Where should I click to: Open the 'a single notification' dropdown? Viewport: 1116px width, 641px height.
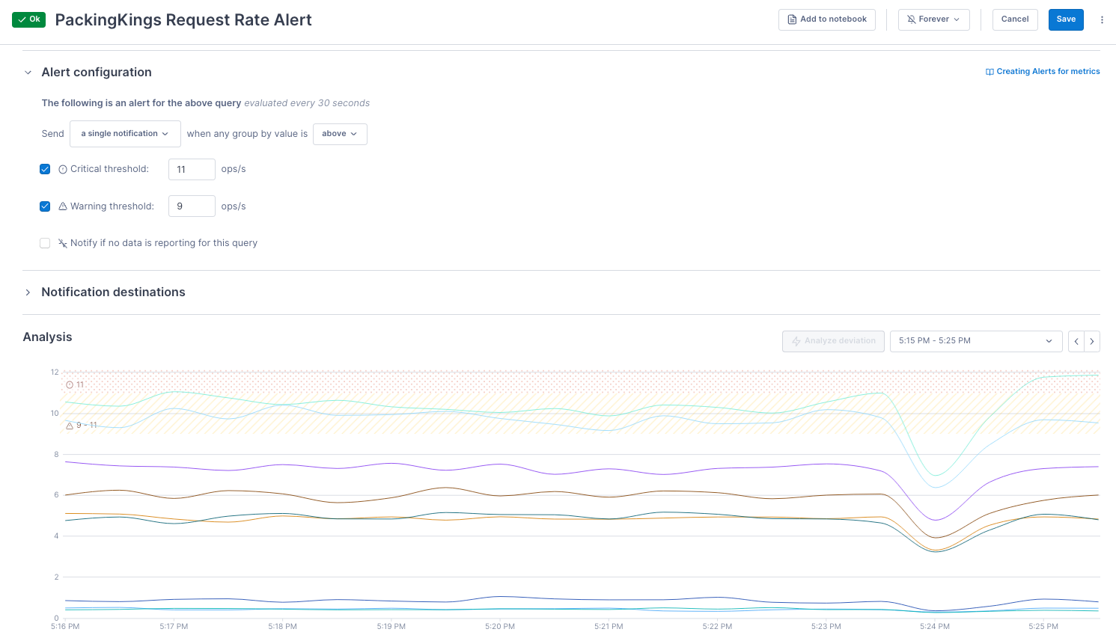tap(125, 134)
